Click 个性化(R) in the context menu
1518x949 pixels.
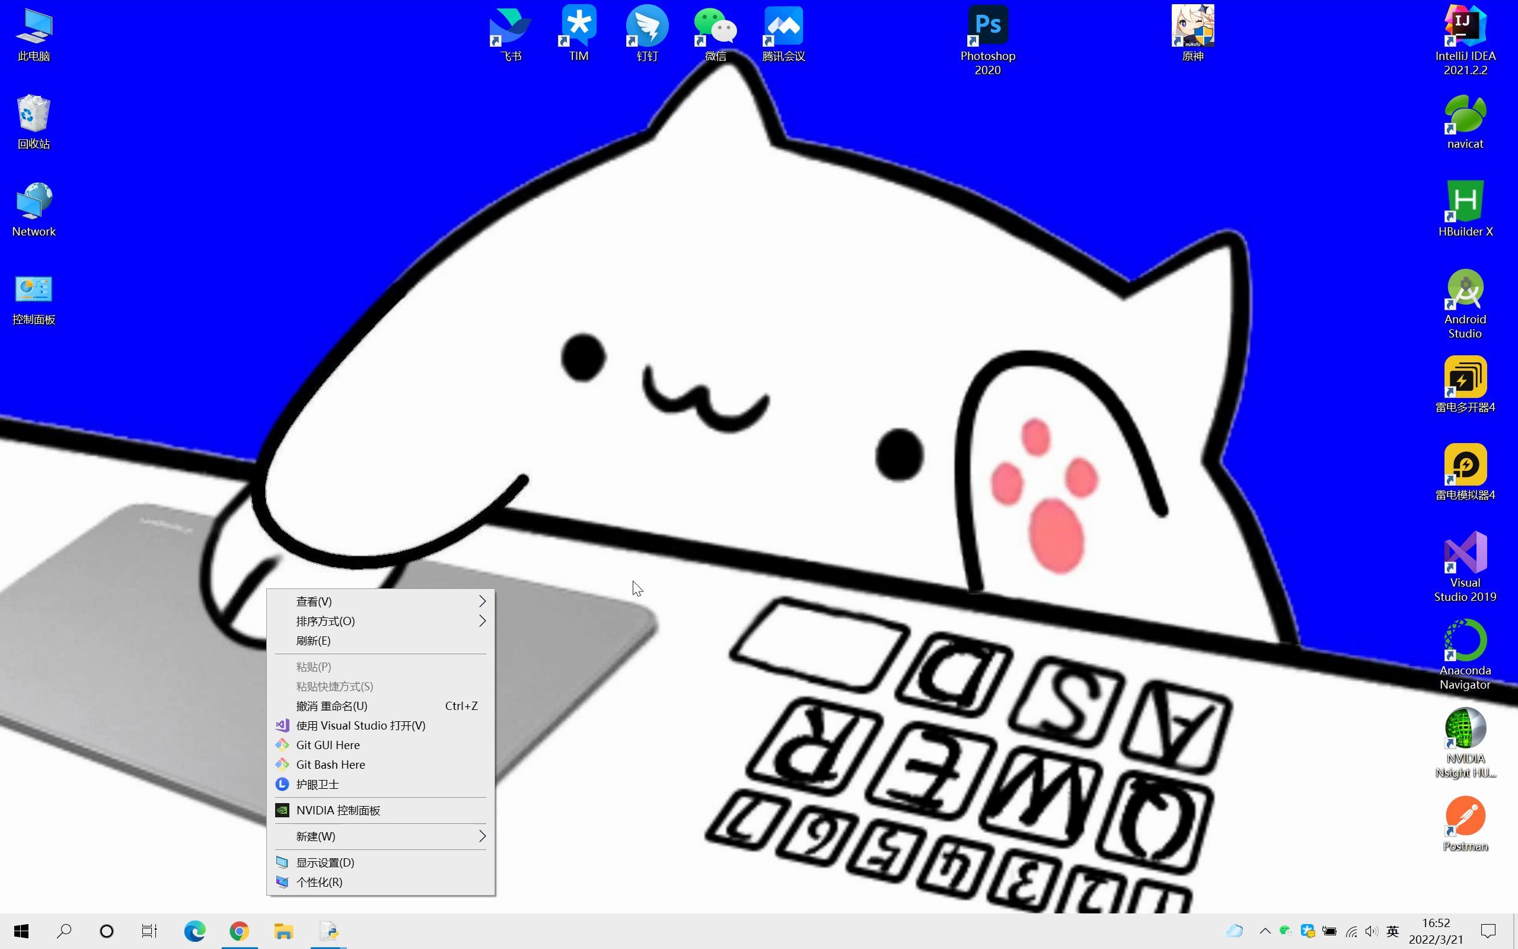(x=319, y=882)
